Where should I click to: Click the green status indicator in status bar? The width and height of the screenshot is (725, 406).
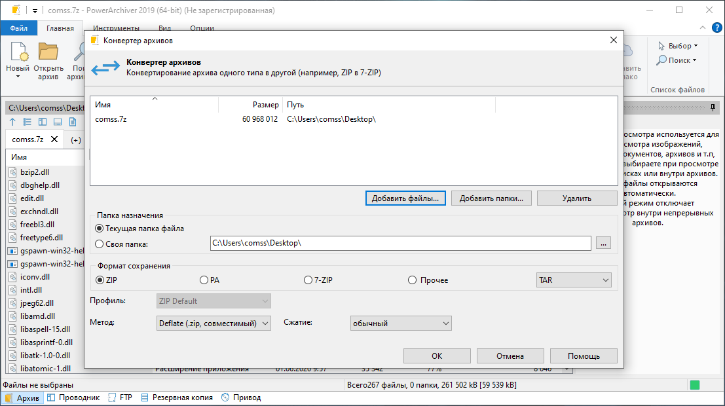[x=694, y=385]
